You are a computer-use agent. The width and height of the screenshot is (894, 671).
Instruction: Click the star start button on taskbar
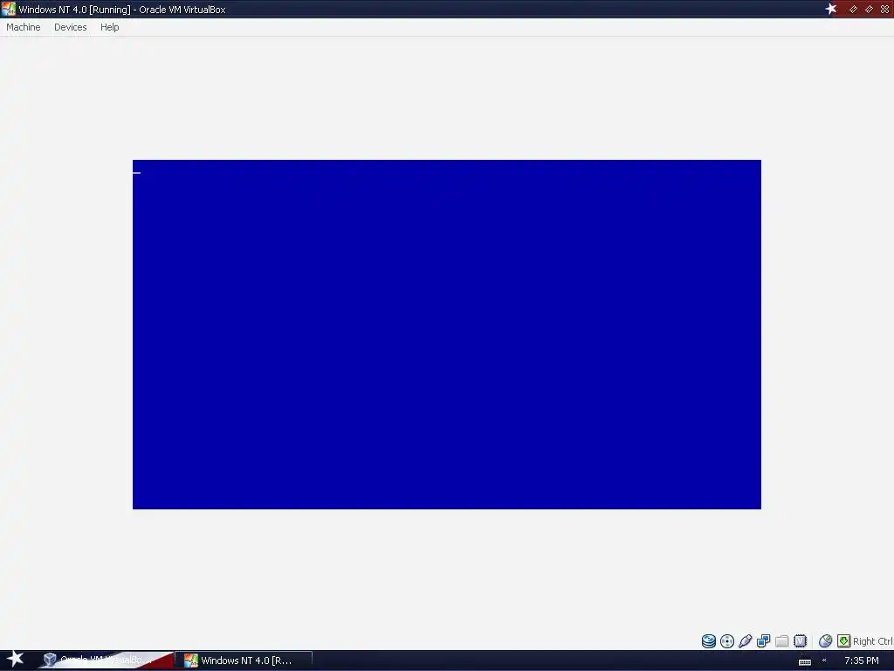(x=15, y=660)
